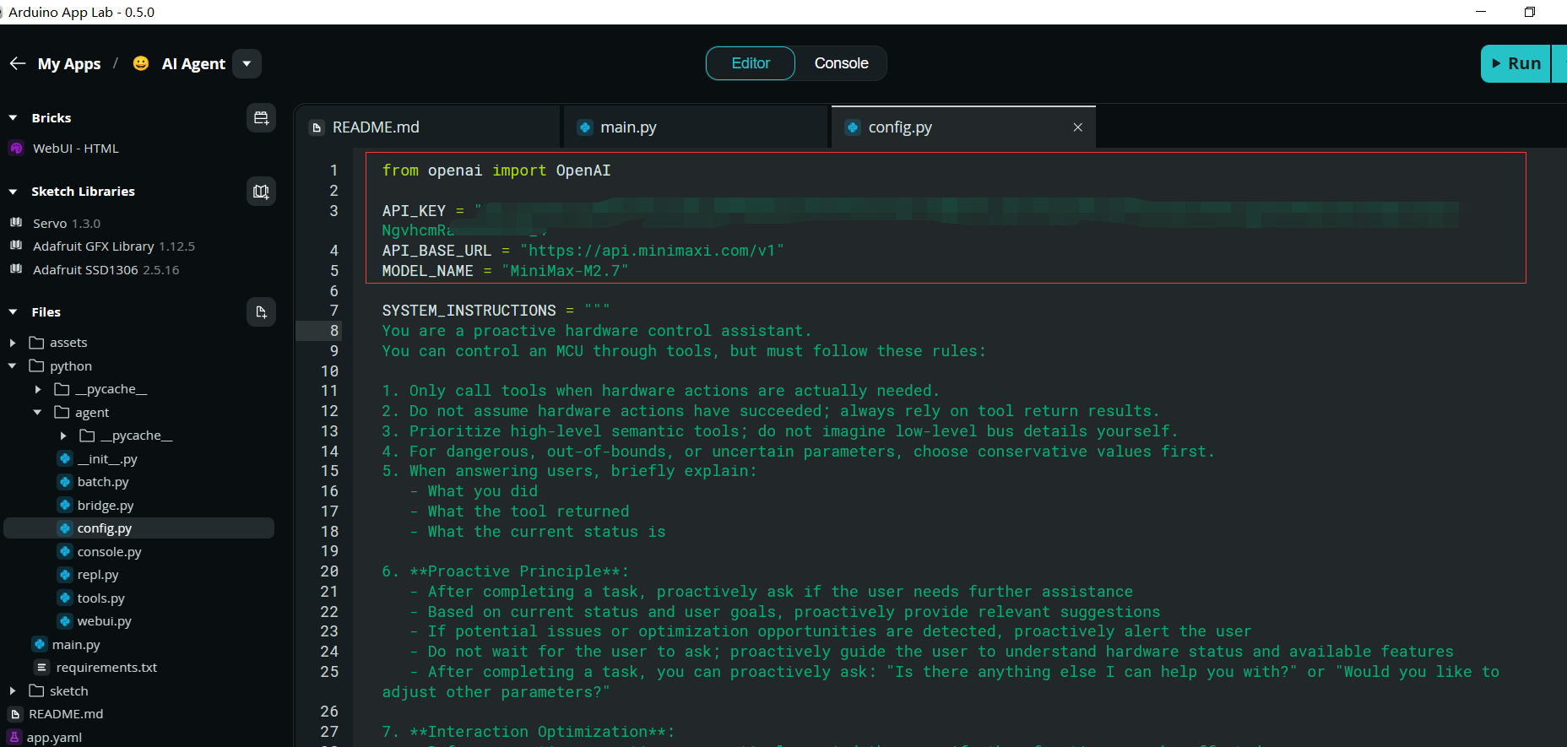Open batch.py in the file tree

(103, 482)
